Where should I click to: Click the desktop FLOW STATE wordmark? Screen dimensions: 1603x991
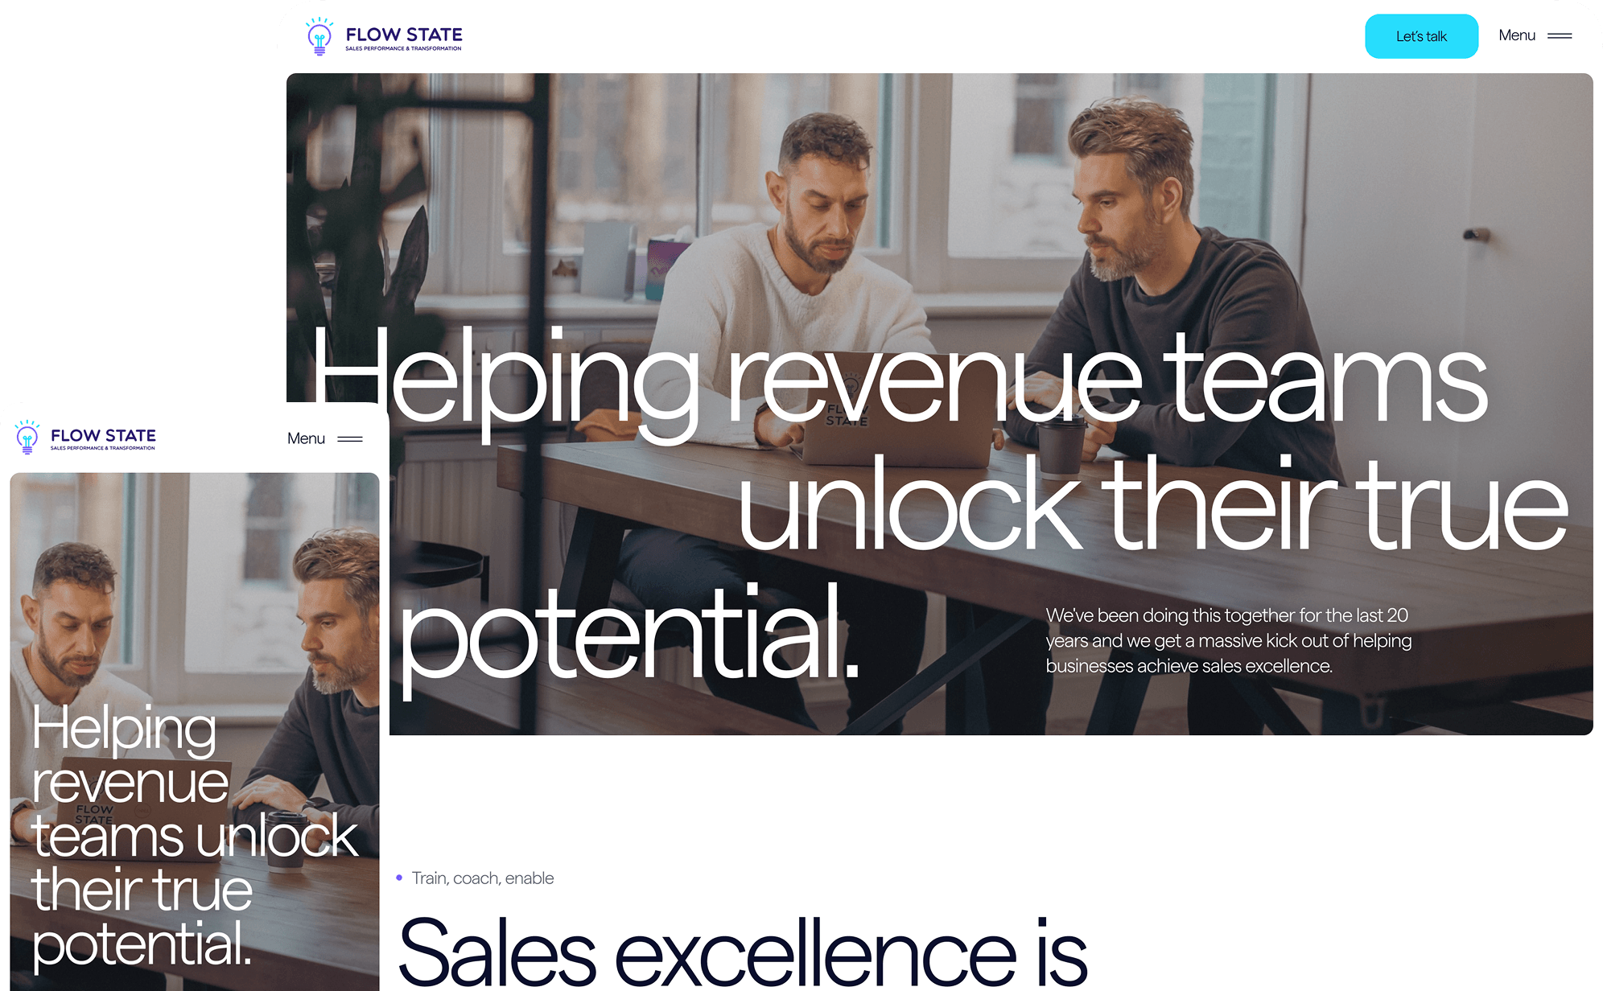click(x=404, y=35)
